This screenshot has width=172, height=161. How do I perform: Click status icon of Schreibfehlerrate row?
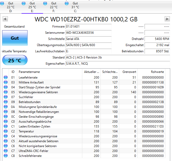(x=6, y=156)
